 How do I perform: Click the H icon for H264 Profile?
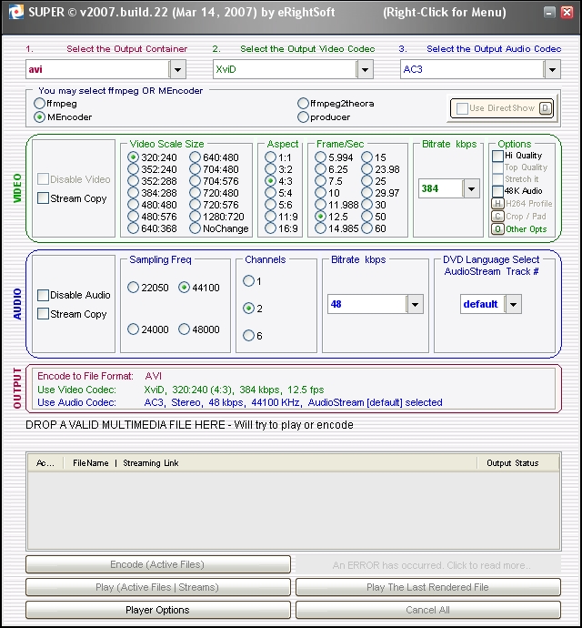click(497, 204)
